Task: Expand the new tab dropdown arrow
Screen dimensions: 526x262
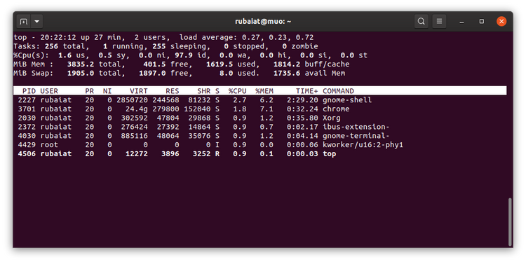Action: click(37, 22)
